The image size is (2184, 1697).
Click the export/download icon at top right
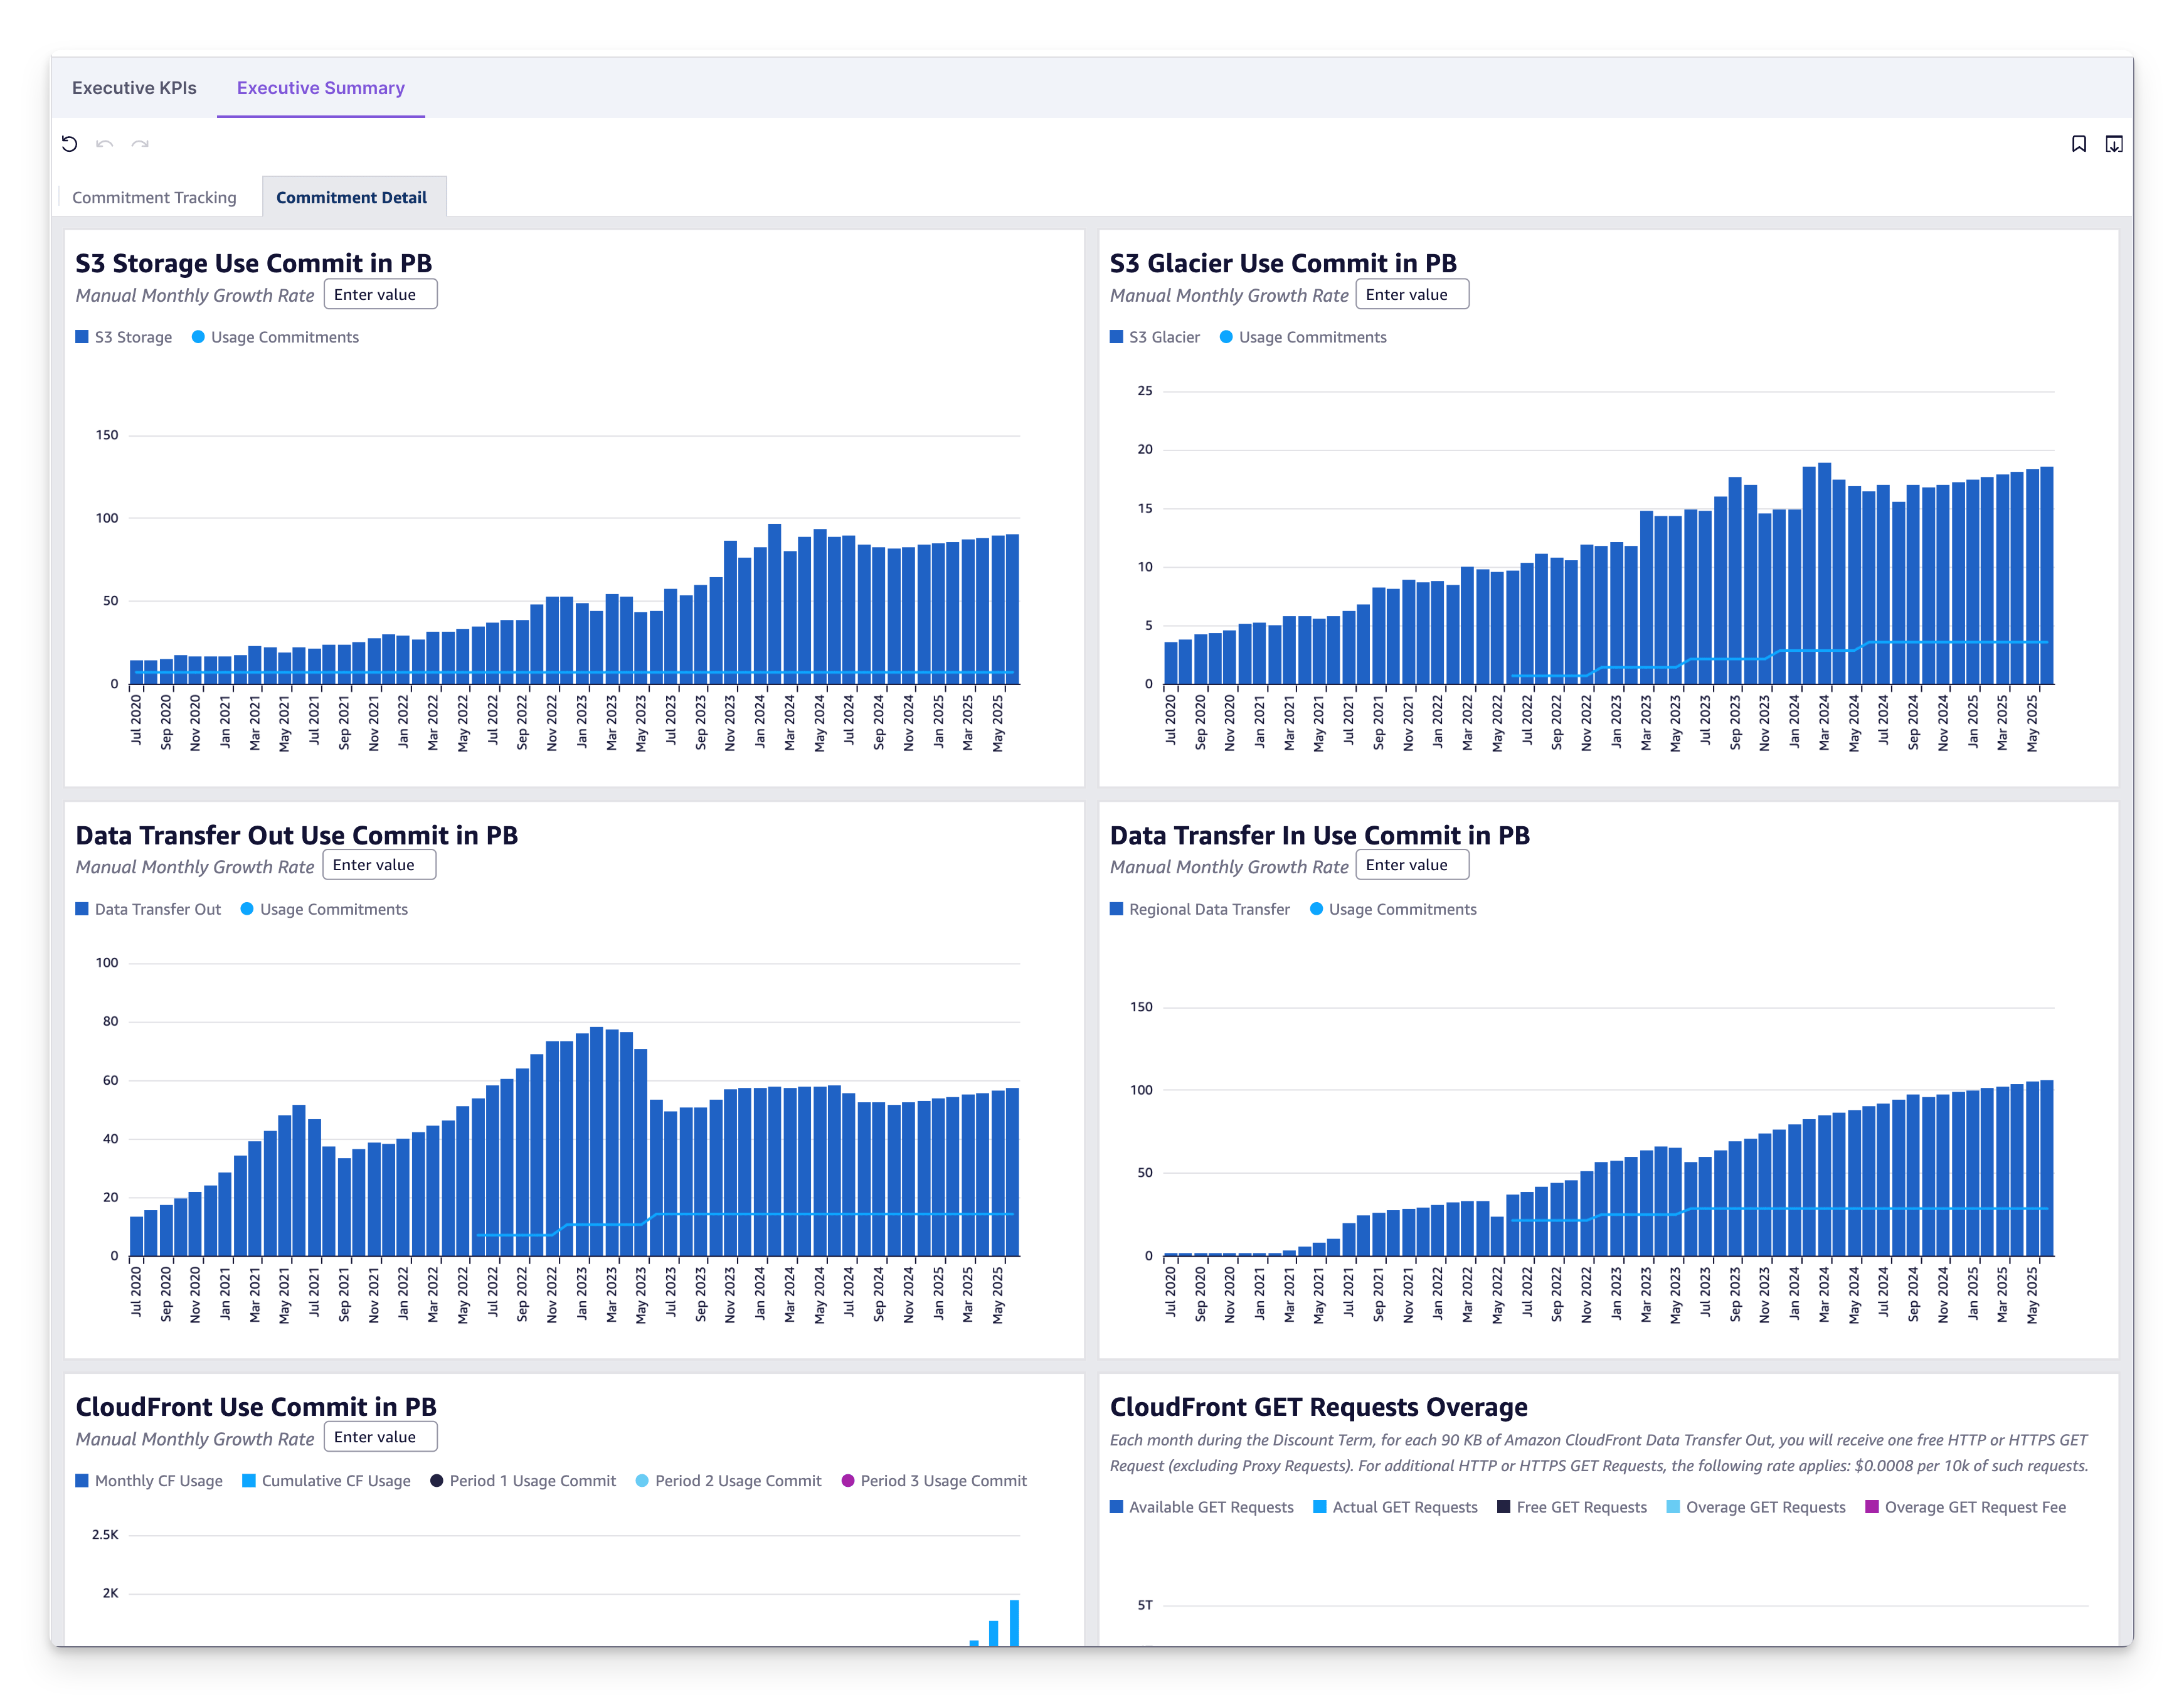[2114, 144]
